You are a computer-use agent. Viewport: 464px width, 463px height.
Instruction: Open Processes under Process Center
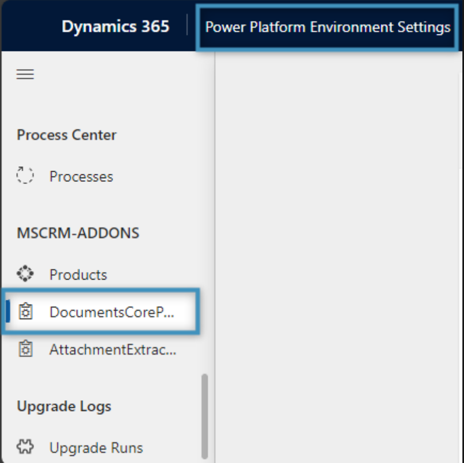point(81,177)
